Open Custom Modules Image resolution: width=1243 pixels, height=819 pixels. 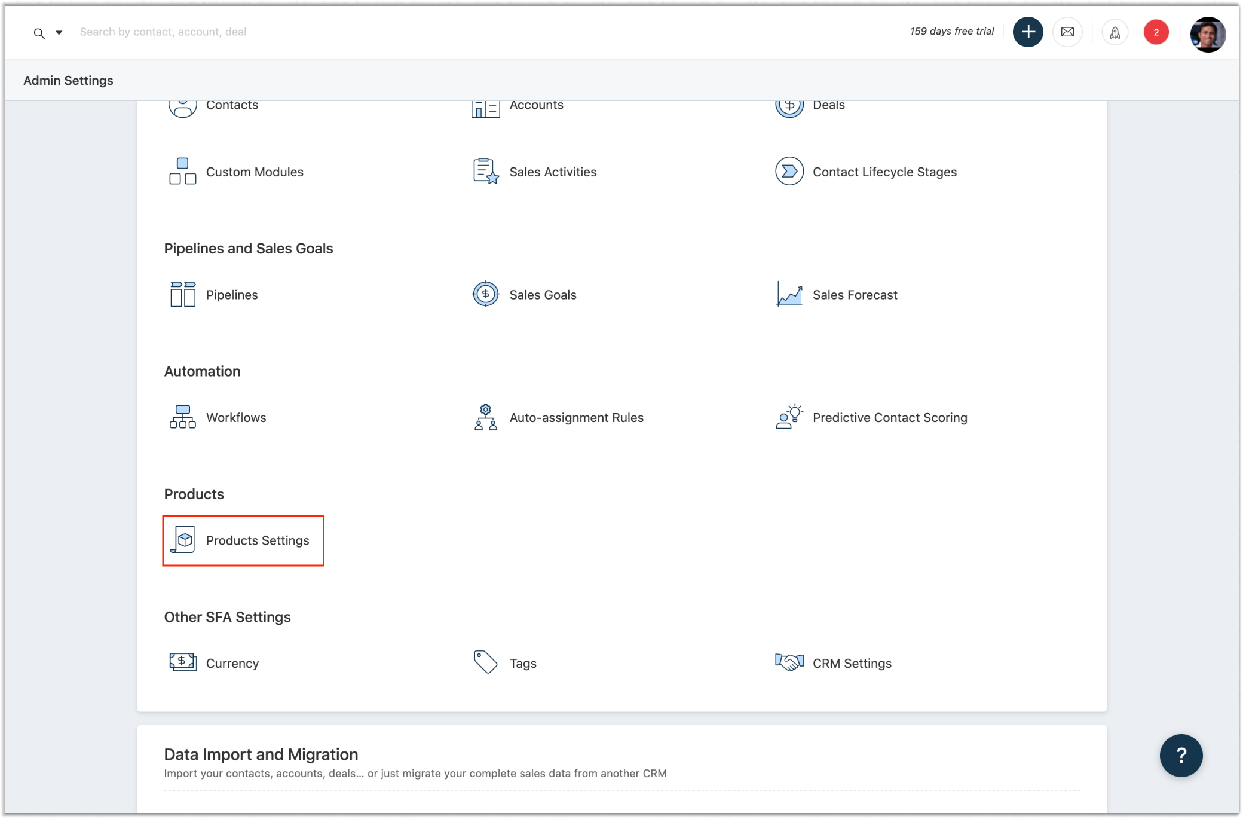pyautogui.click(x=254, y=172)
